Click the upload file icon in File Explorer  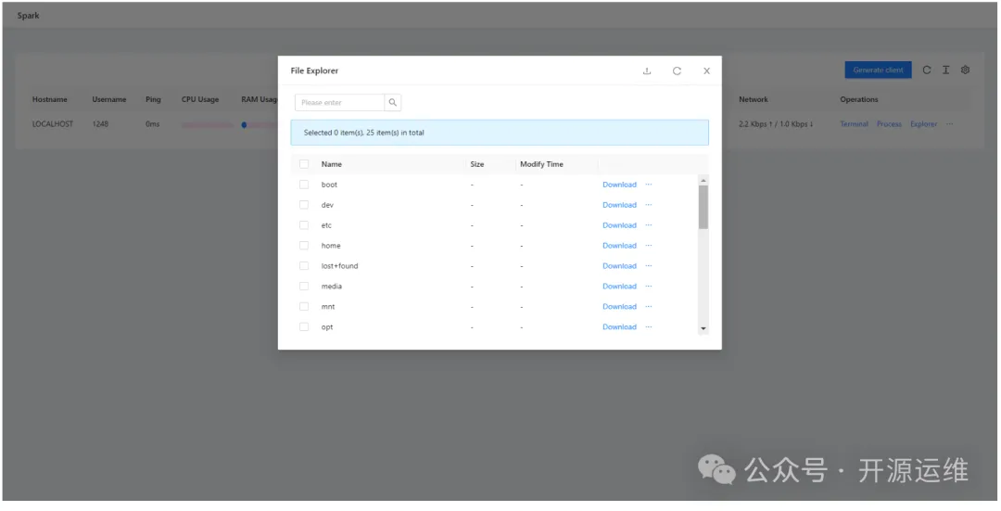pos(647,71)
